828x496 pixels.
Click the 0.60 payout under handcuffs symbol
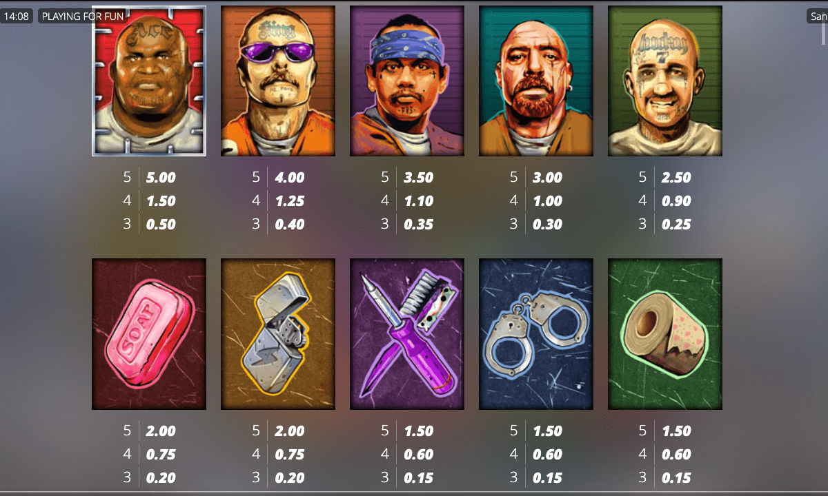click(x=547, y=455)
